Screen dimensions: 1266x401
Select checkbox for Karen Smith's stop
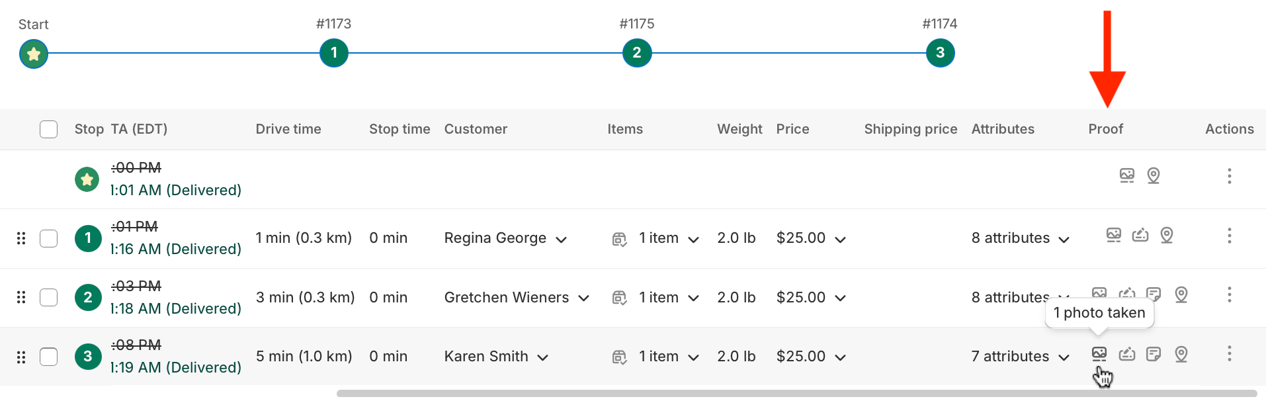point(48,357)
